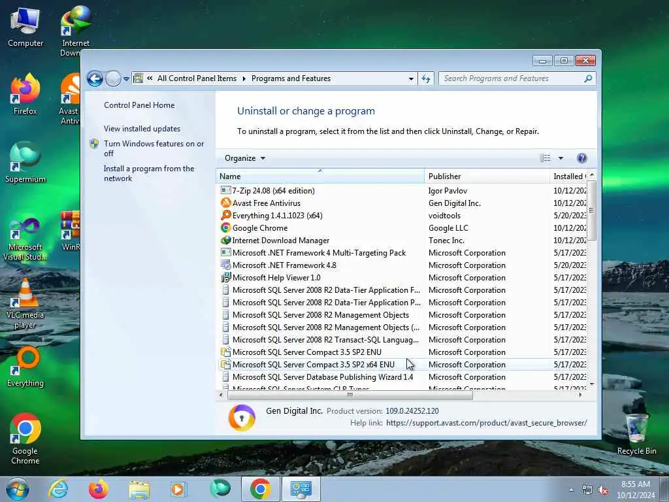Viewport: 669px width, 502px height.
Task: Click the Tonec Inc. publisher cell
Action: click(x=446, y=241)
